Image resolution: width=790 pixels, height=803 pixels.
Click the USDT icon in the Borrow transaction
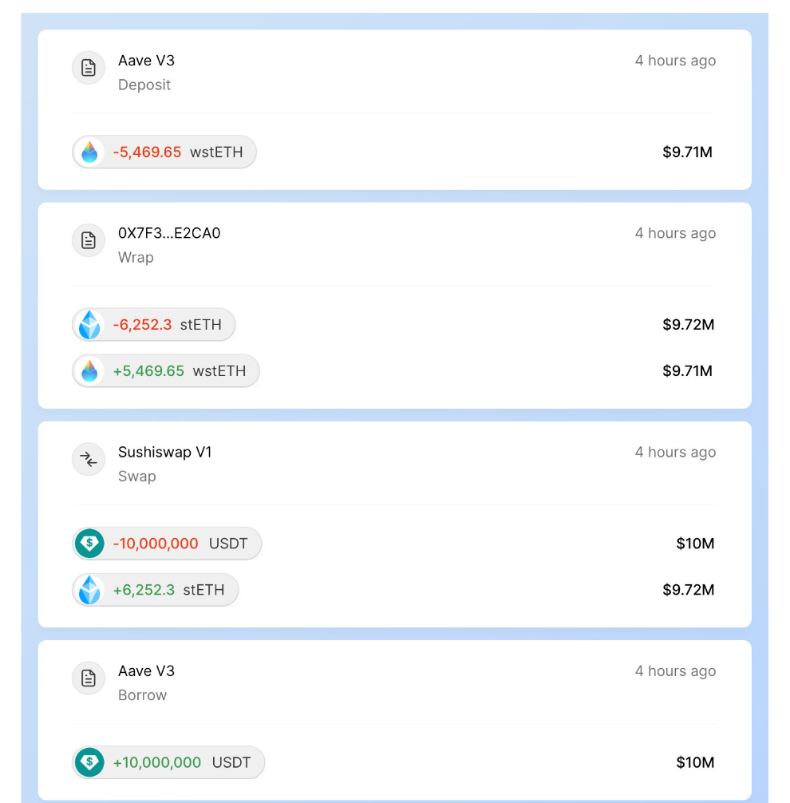click(x=89, y=762)
